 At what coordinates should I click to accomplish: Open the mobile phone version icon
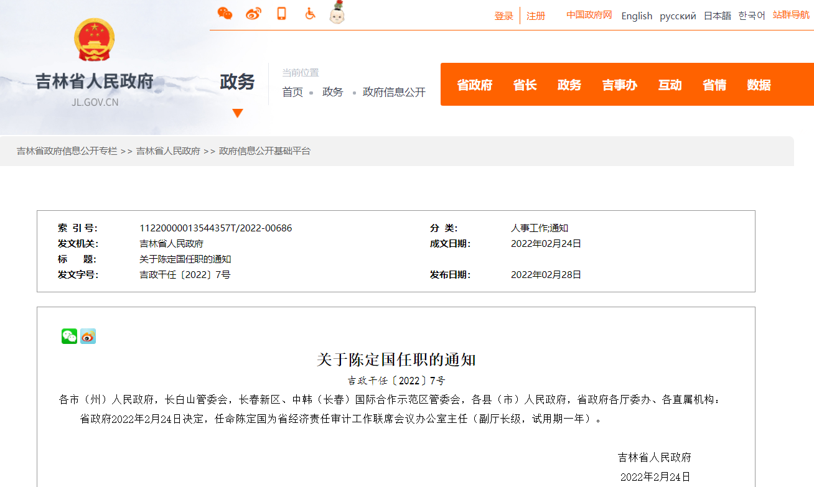[x=281, y=14]
